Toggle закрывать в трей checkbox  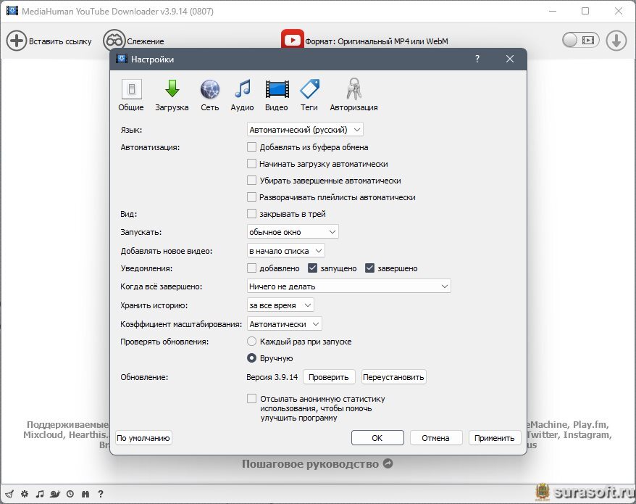tap(251, 214)
